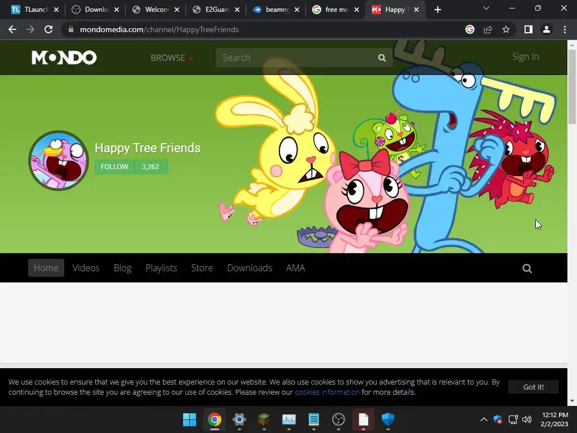This screenshot has width=577, height=433.
Task: Click Chrome icon in taskbar
Action: (215, 419)
